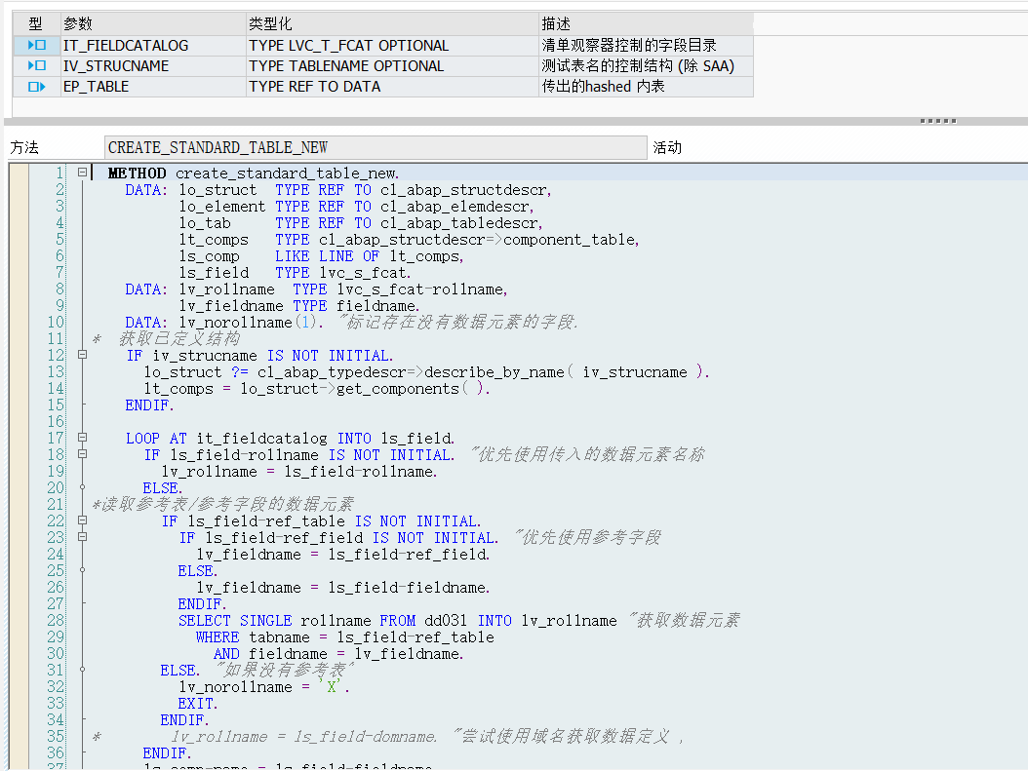Click the 活动 status label
Screen dimensions: 1028x771
(667, 147)
